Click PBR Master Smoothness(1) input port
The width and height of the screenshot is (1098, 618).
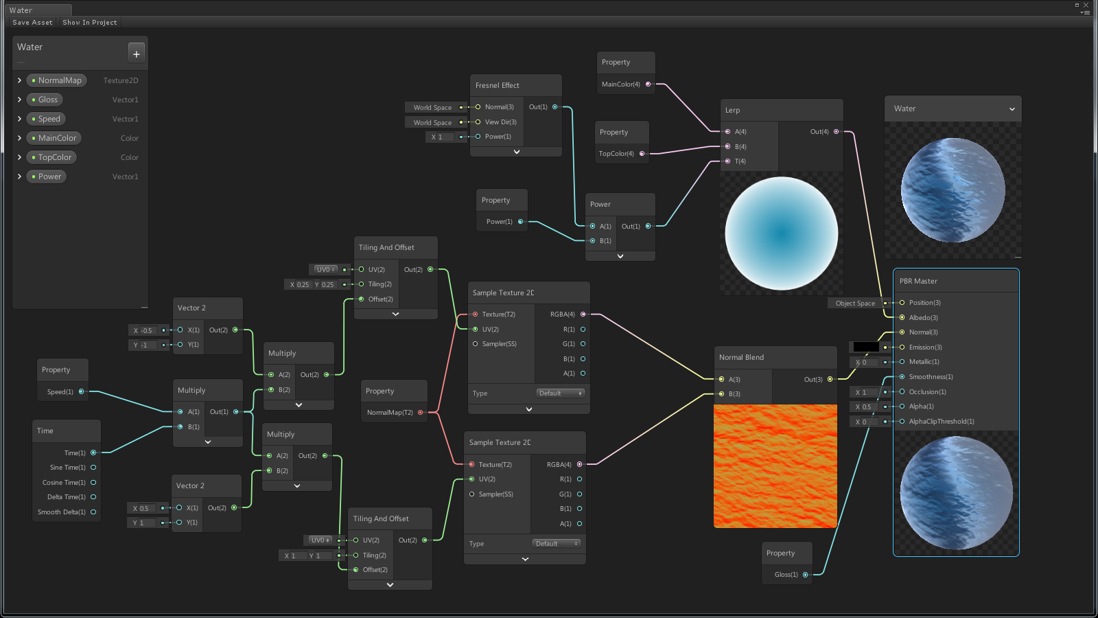click(902, 377)
